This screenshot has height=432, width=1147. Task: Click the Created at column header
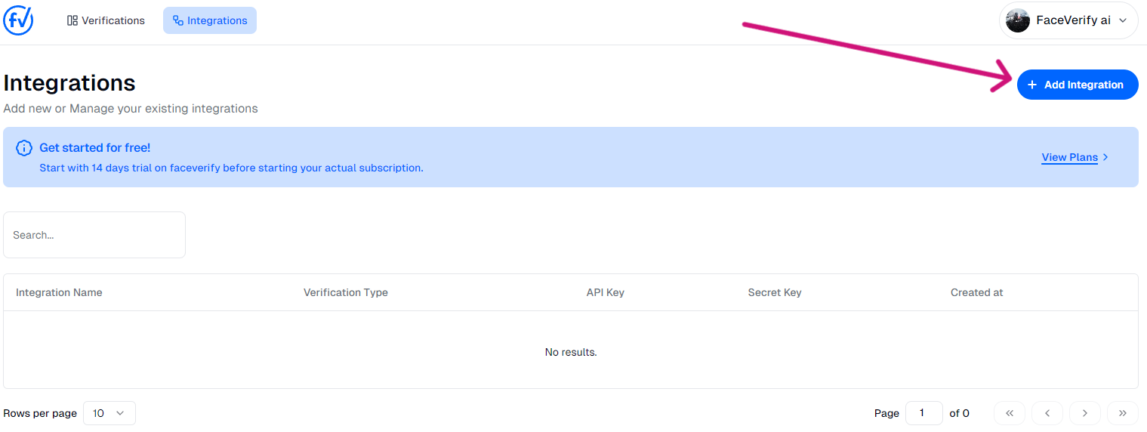click(976, 292)
